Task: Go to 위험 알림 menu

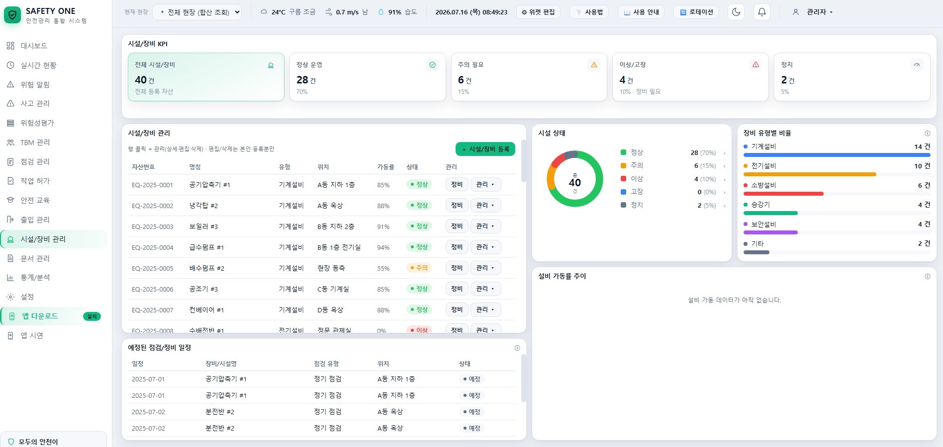Action: 53,84
